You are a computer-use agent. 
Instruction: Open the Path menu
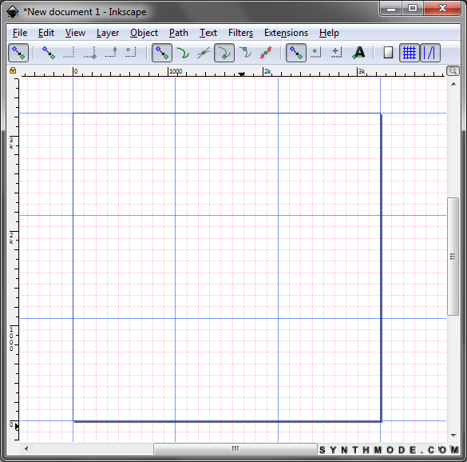[178, 33]
